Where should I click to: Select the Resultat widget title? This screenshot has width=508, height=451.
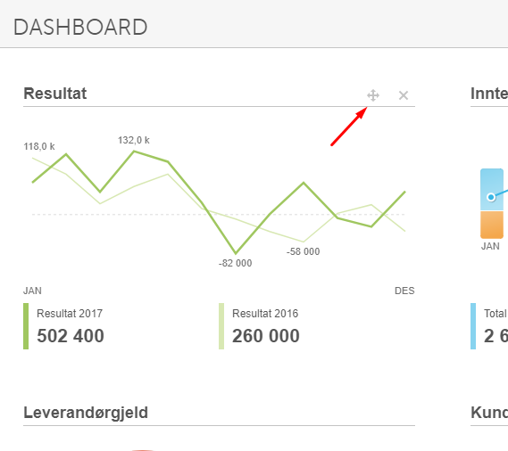click(55, 94)
